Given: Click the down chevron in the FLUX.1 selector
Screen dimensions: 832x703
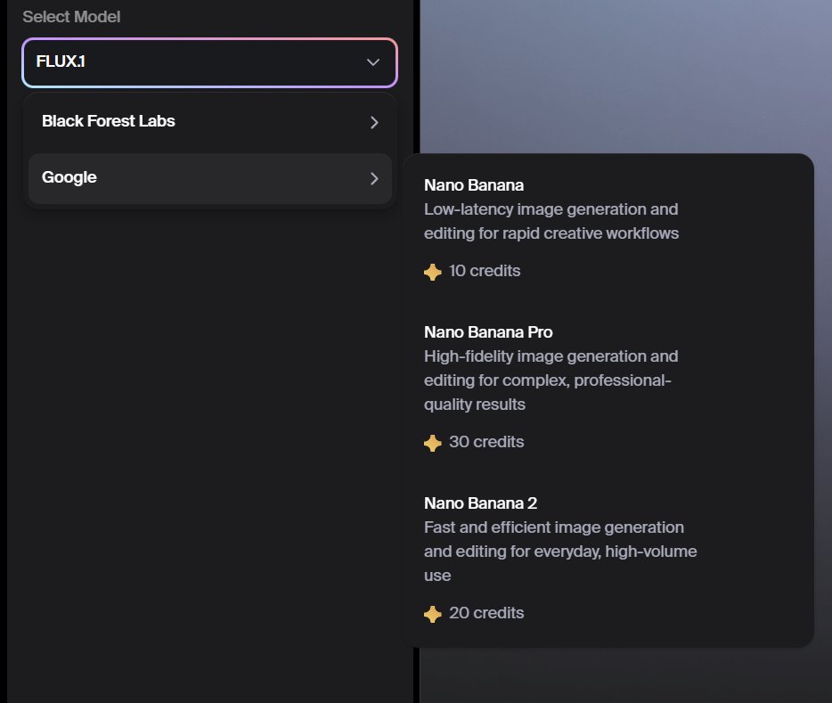Looking at the screenshot, I should (373, 62).
